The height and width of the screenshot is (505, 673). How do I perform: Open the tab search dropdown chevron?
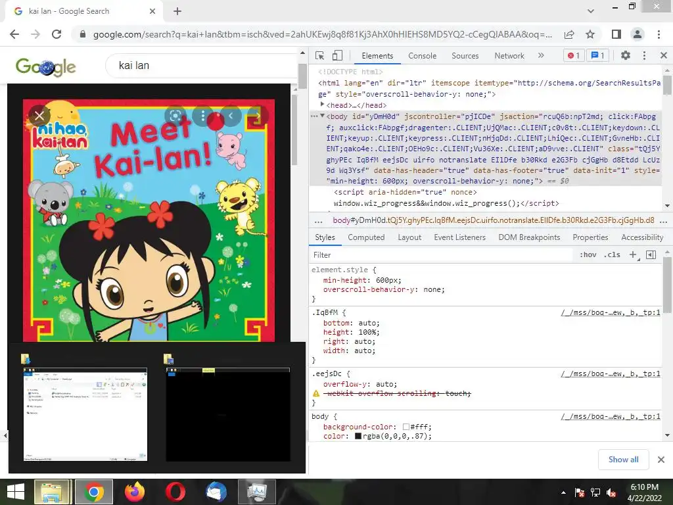[x=591, y=11]
